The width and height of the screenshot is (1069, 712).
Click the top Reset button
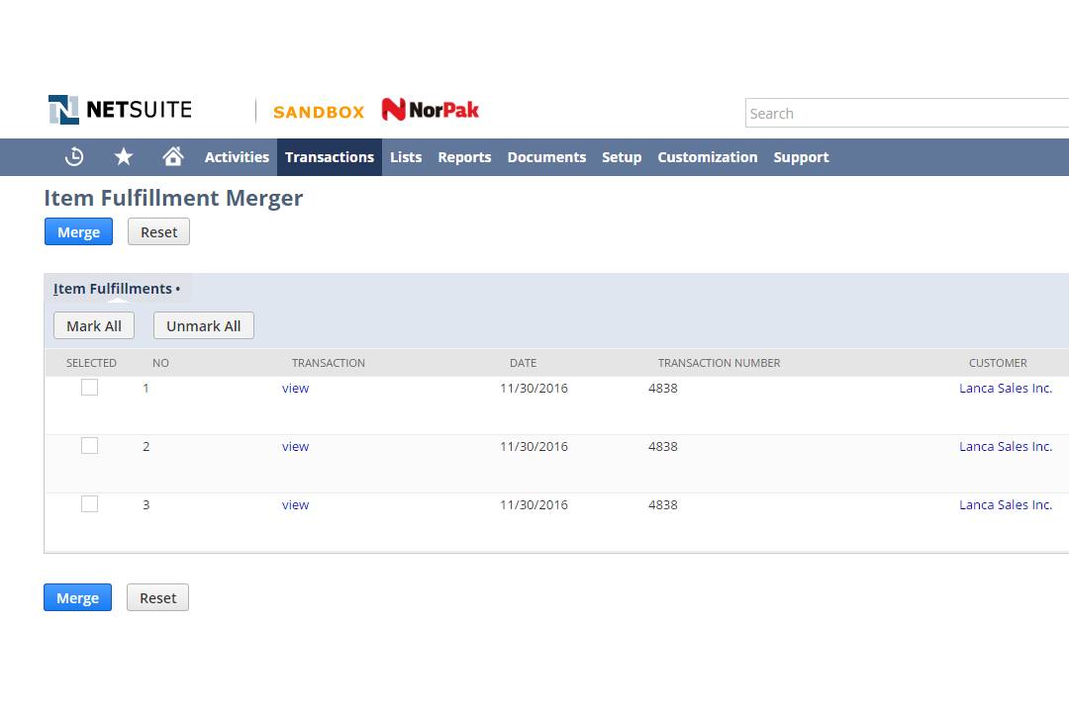pos(158,231)
